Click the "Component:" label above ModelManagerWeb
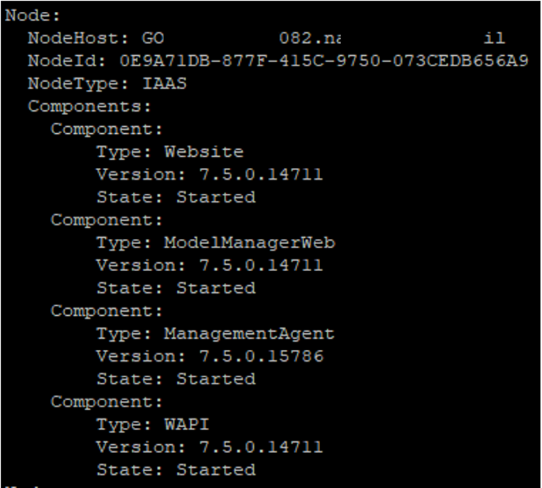Viewport: 542px width, 488px height. click(x=106, y=220)
